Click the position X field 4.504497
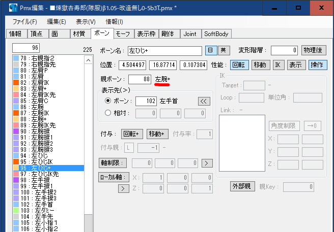 click(x=132, y=65)
